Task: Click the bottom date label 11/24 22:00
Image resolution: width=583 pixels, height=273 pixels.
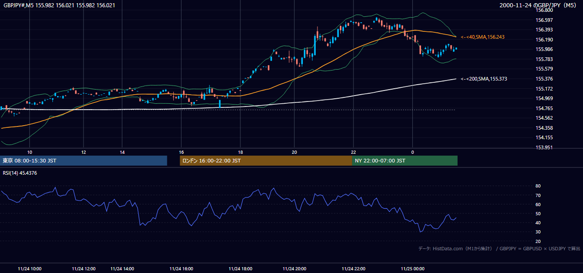Action: (x=353, y=268)
